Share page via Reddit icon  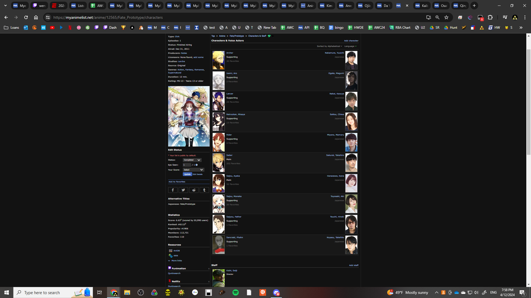coord(194,190)
